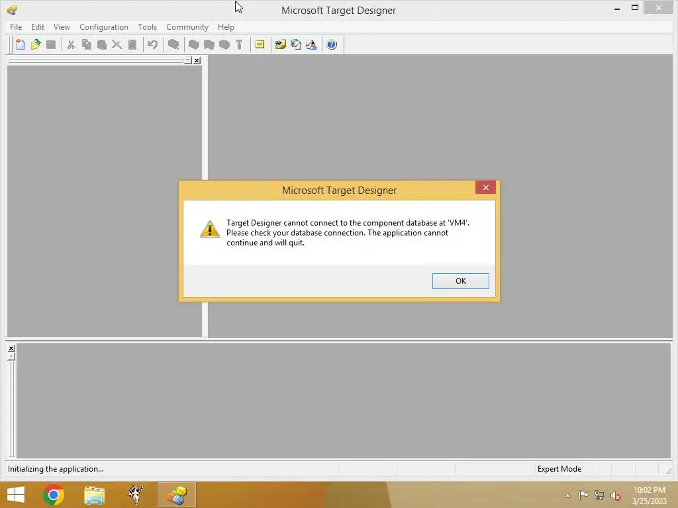The width and height of the screenshot is (678, 508).
Task: Click the 'Initializing the application...' status text
Action: point(56,469)
